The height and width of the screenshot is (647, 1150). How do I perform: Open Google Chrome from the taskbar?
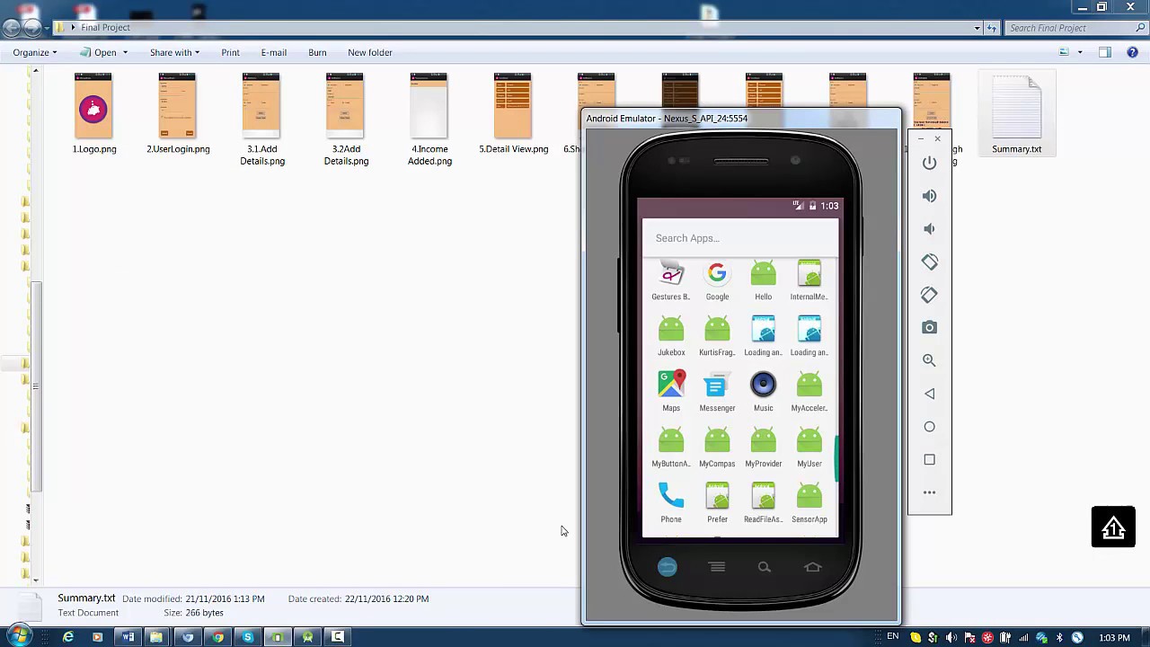coord(217,637)
